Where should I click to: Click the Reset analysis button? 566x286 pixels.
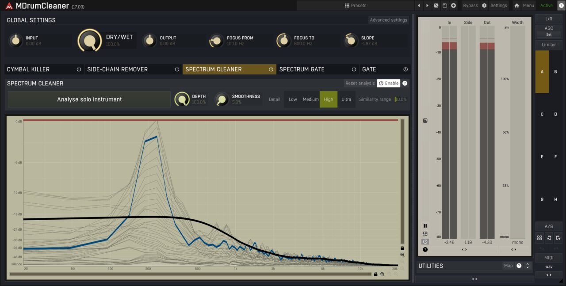(360, 83)
